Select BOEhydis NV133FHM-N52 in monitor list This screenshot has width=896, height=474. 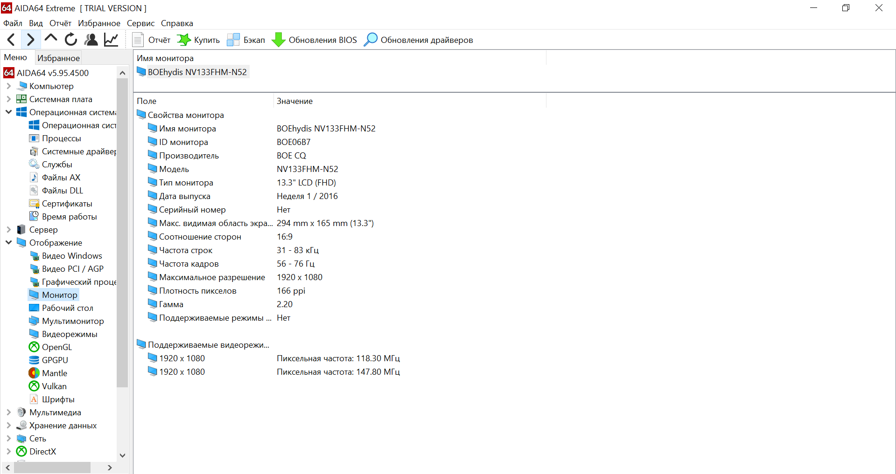(192, 72)
